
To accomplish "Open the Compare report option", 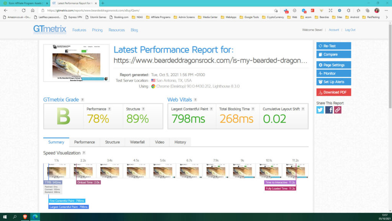I will point(333,54).
